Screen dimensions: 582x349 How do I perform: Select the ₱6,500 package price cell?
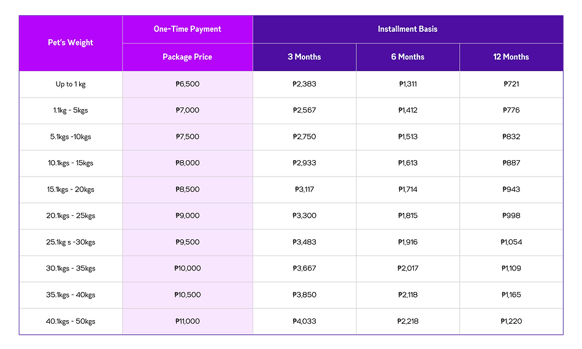tap(187, 84)
